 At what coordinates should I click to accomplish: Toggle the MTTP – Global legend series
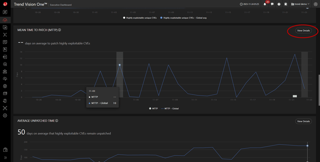click(170, 108)
